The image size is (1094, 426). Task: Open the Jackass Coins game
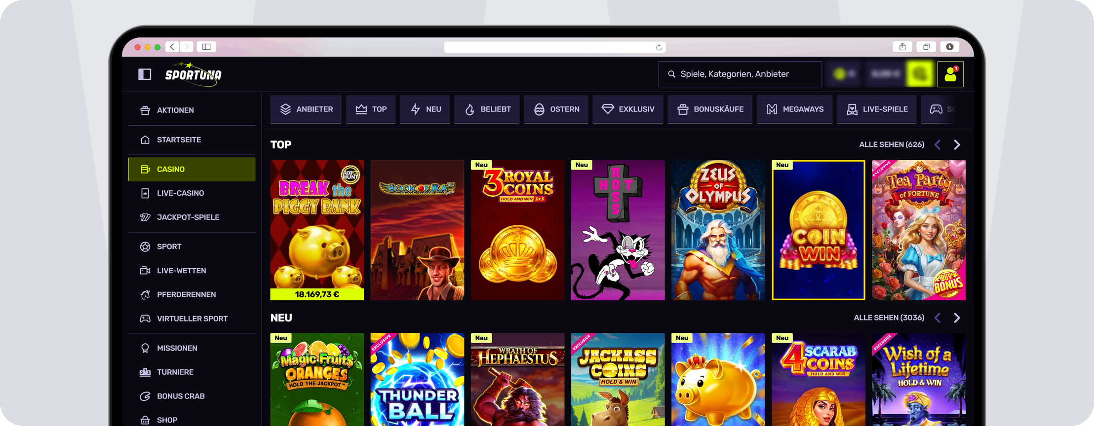pos(618,379)
